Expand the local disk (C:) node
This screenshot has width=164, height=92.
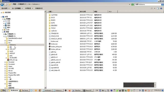click(x=4, y=34)
